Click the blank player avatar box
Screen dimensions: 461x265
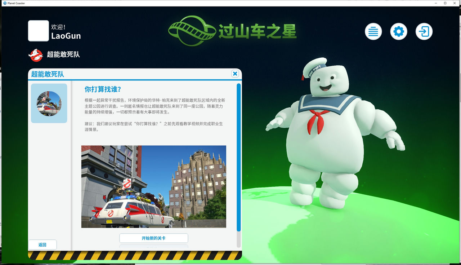pos(39,31)
